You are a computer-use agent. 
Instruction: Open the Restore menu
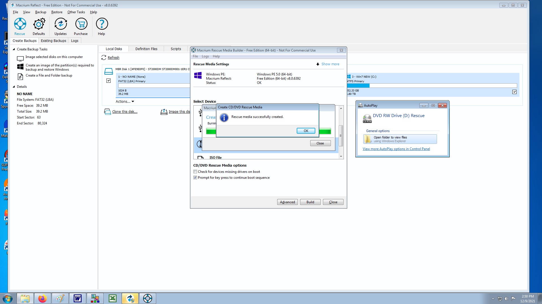(57, 12)
